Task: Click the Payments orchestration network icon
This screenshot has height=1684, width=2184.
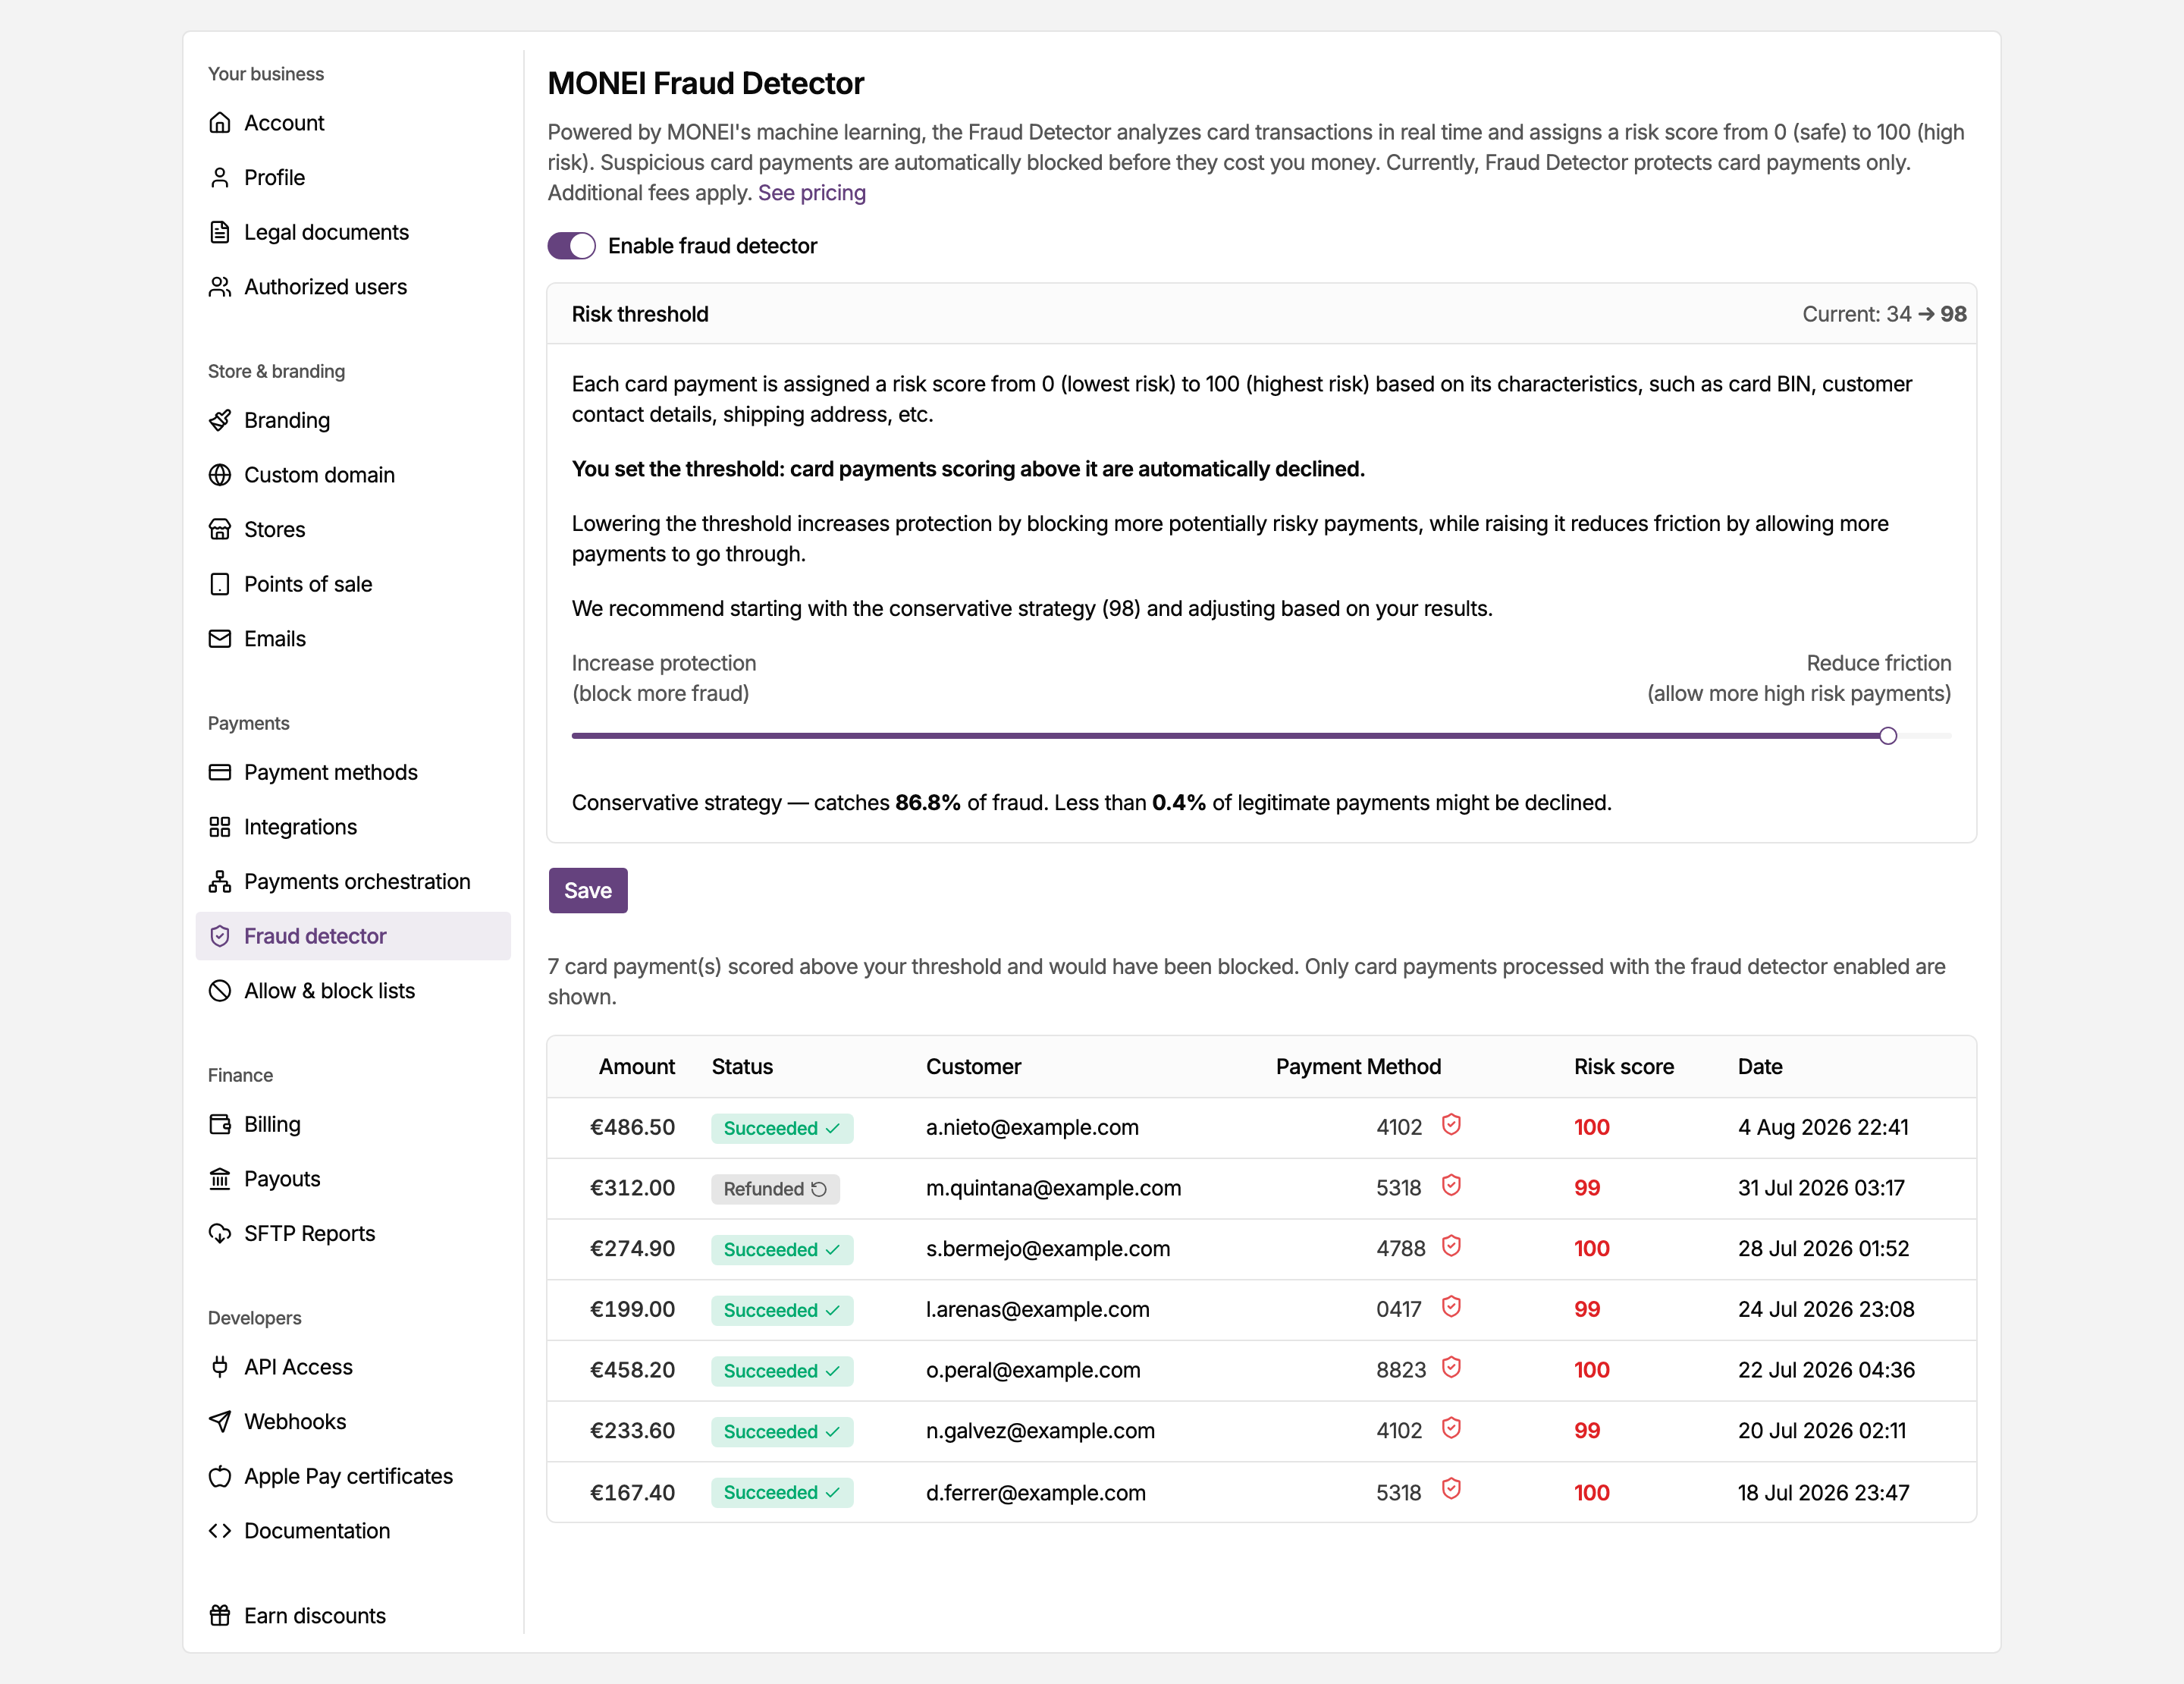Action: (220, 882)
